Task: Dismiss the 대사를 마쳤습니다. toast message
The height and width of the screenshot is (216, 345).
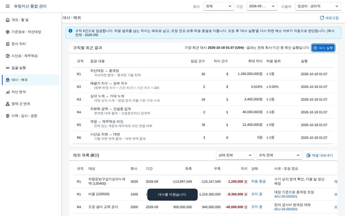Action: click(172, 195)
